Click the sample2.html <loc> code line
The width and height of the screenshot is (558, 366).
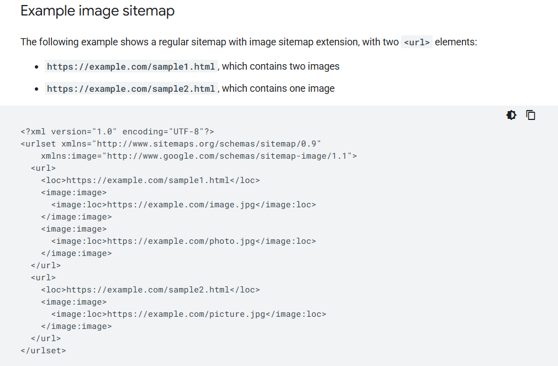pos(150,290)
